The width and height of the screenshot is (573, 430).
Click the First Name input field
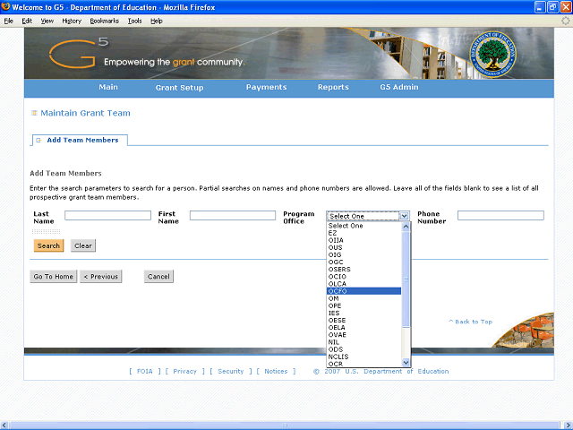(233, 215)
